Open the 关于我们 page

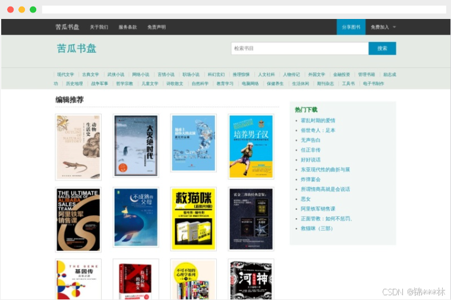pos(99,27)
